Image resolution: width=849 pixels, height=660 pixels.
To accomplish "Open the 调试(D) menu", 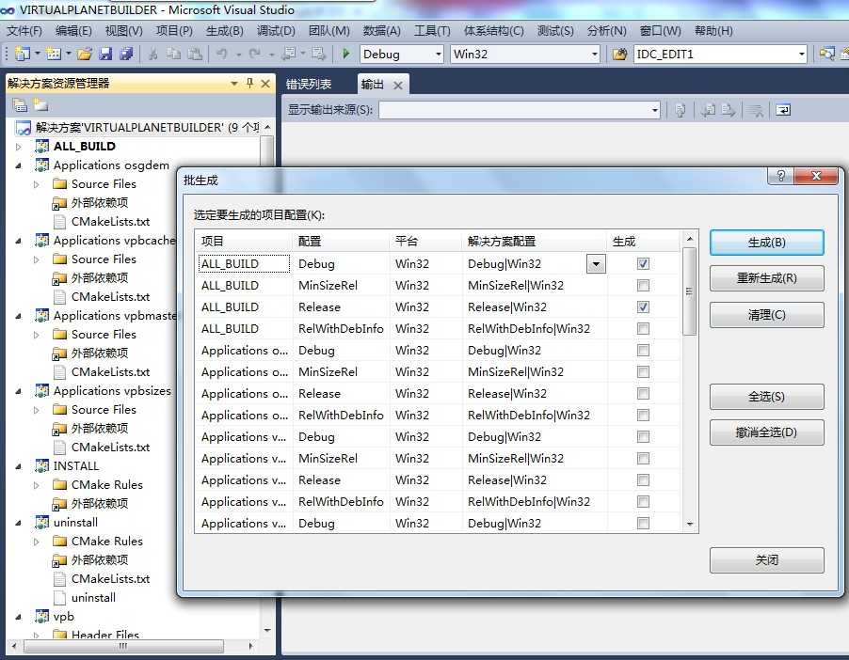I will tap(276, 31).
